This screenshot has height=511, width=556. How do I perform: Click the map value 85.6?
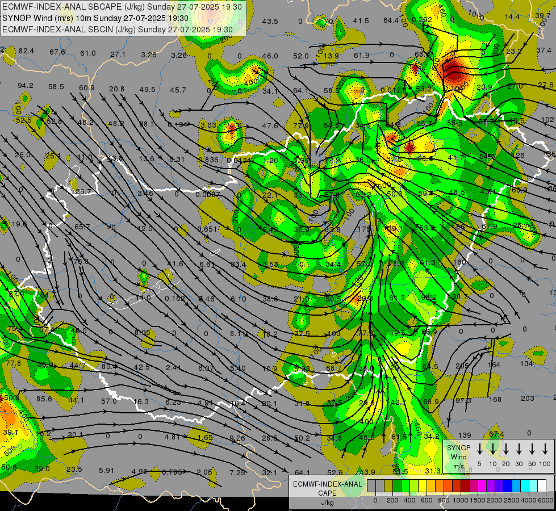(x=44, y=399)
